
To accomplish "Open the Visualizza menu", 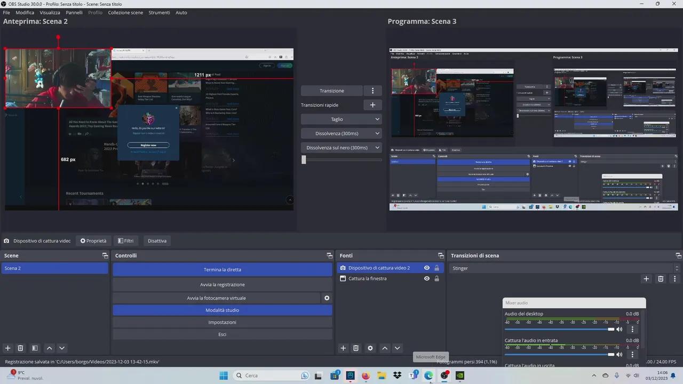I will coord(50,12).
